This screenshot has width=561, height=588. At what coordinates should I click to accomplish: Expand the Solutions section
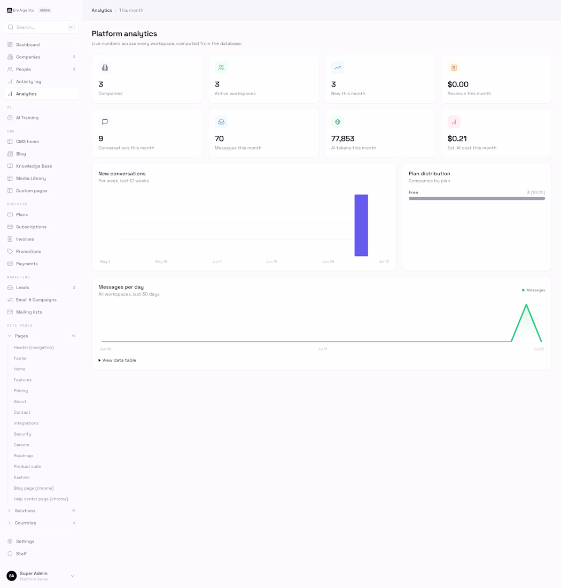(x=10, y=510)
